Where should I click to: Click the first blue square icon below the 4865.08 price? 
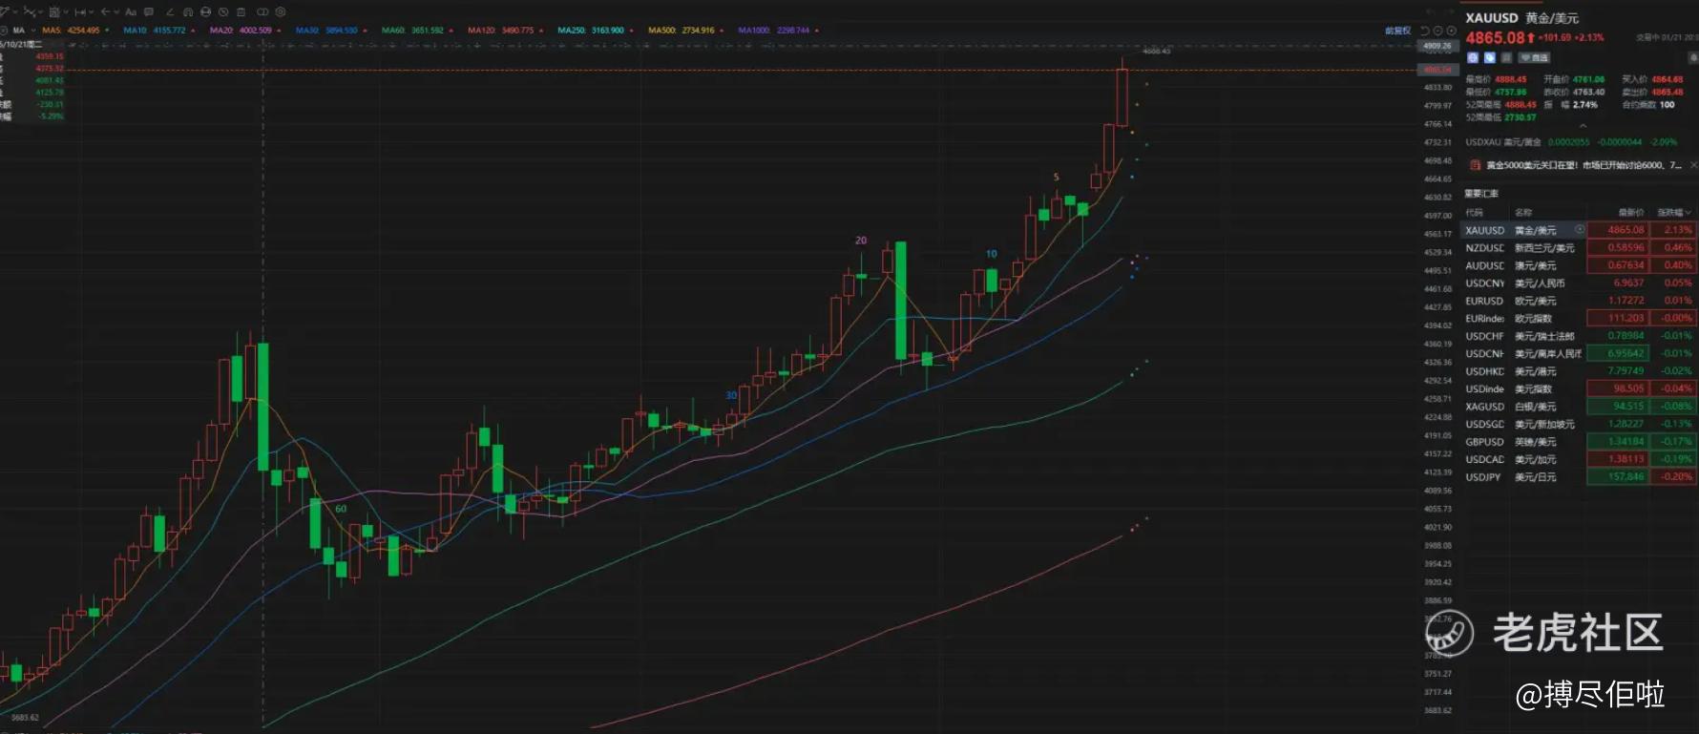pos(1473,57)
